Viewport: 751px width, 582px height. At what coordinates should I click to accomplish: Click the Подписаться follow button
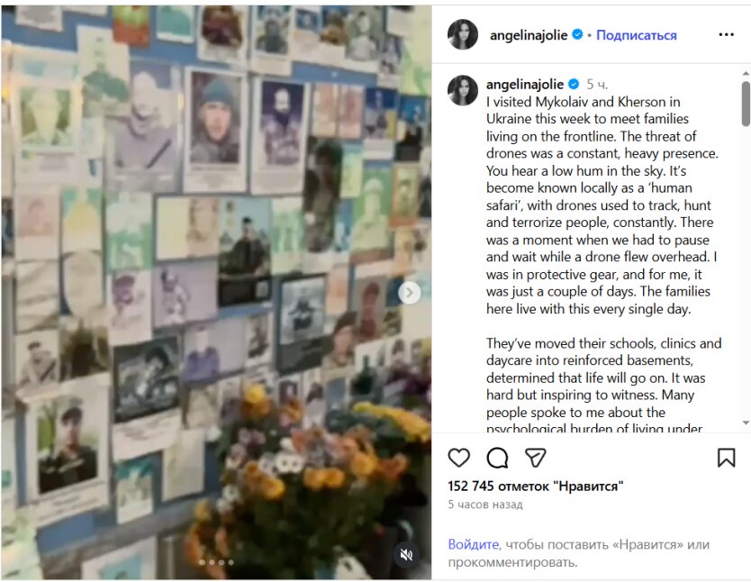[x=637, y=35]
